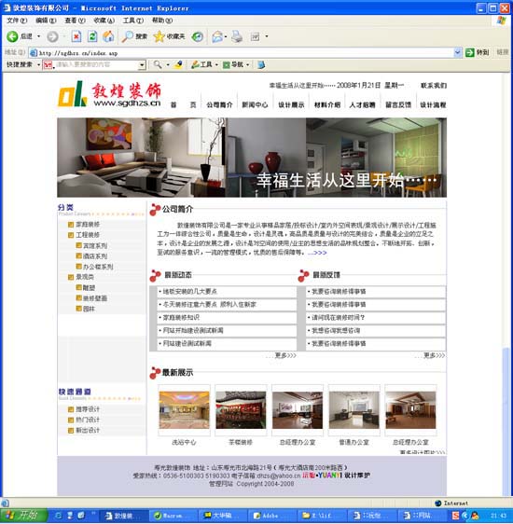The image size is (513, 524).
Task: Select 工程装修 category in sidebar
Action: click(x=88, y=235)
